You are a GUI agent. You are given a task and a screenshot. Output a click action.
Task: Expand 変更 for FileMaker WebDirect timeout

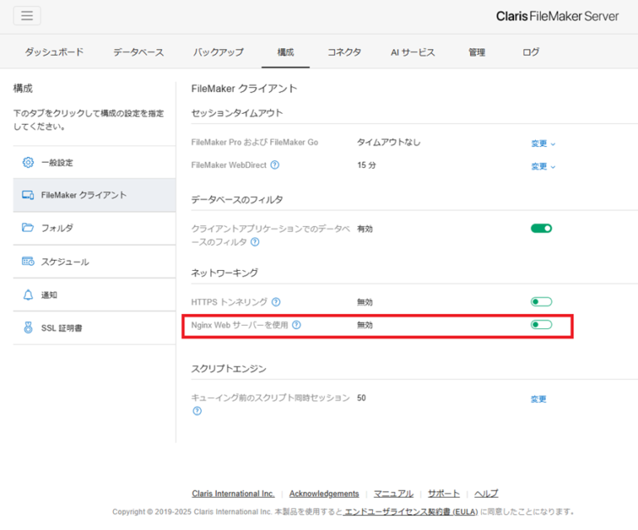542,166
